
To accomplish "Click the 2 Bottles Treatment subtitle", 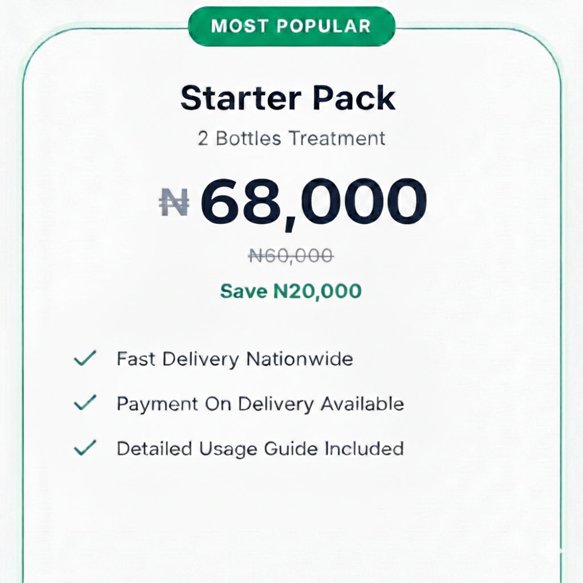I will click(x=291, y=138).
